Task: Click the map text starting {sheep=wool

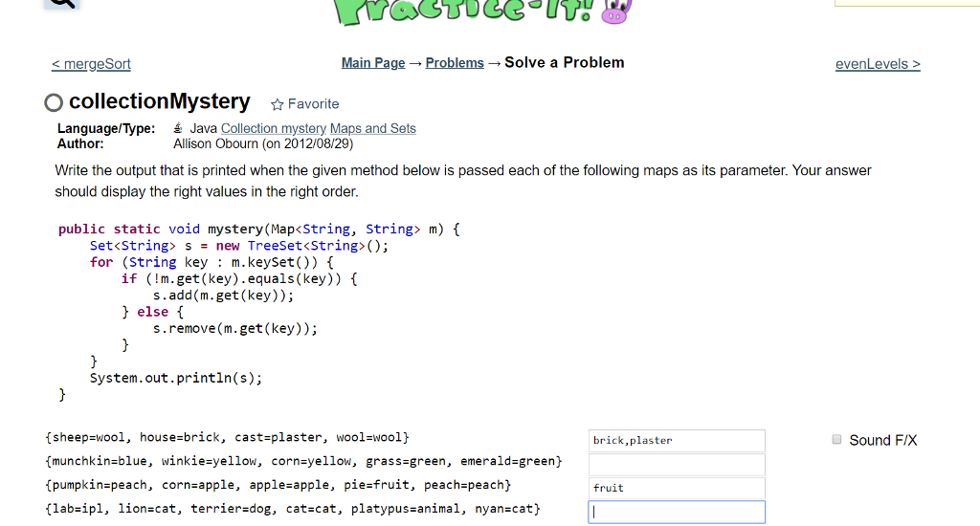Action: (x=227, y=437)
